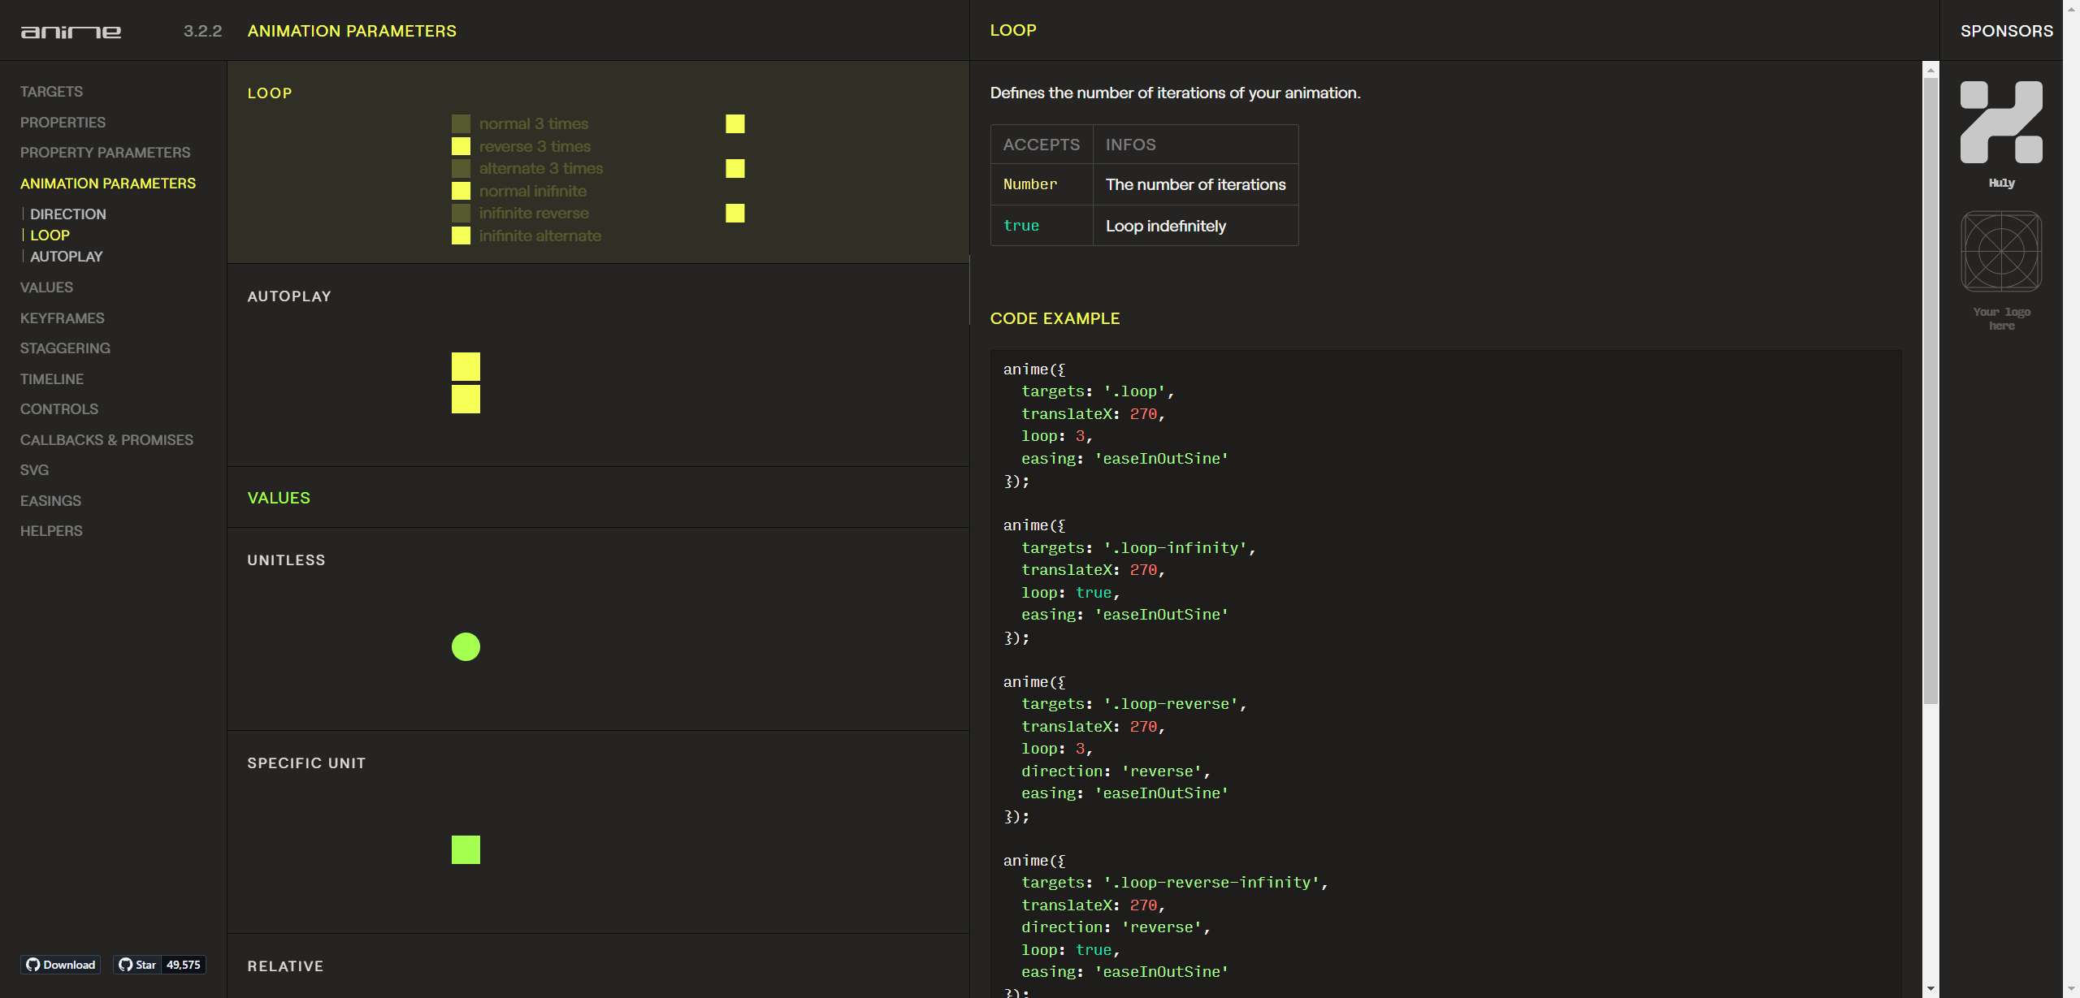Click the 'Your logo here' placeholder icon
This screenshot has height=998, width=2080.
coord(2001,251)
